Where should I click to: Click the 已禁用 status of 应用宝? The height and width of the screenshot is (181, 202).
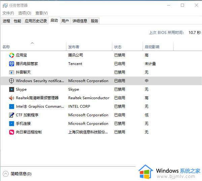120,55
